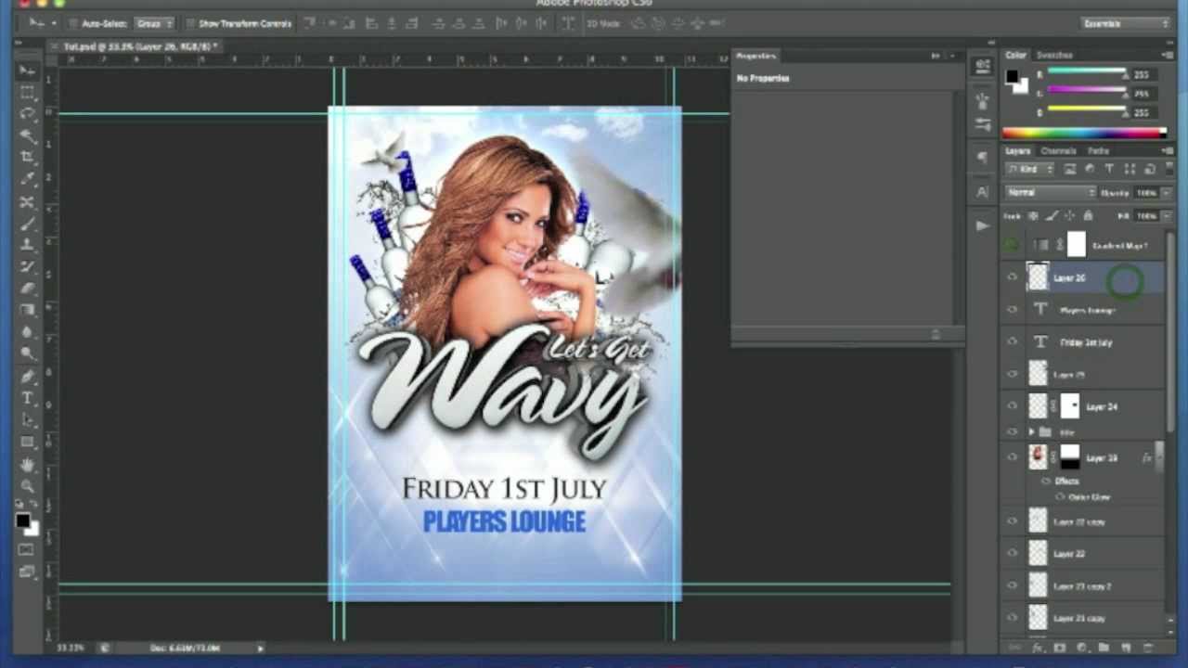1188x668 pixels.
Task: Click the 33.33% zoom field in status bar
Action: point(72,648)
